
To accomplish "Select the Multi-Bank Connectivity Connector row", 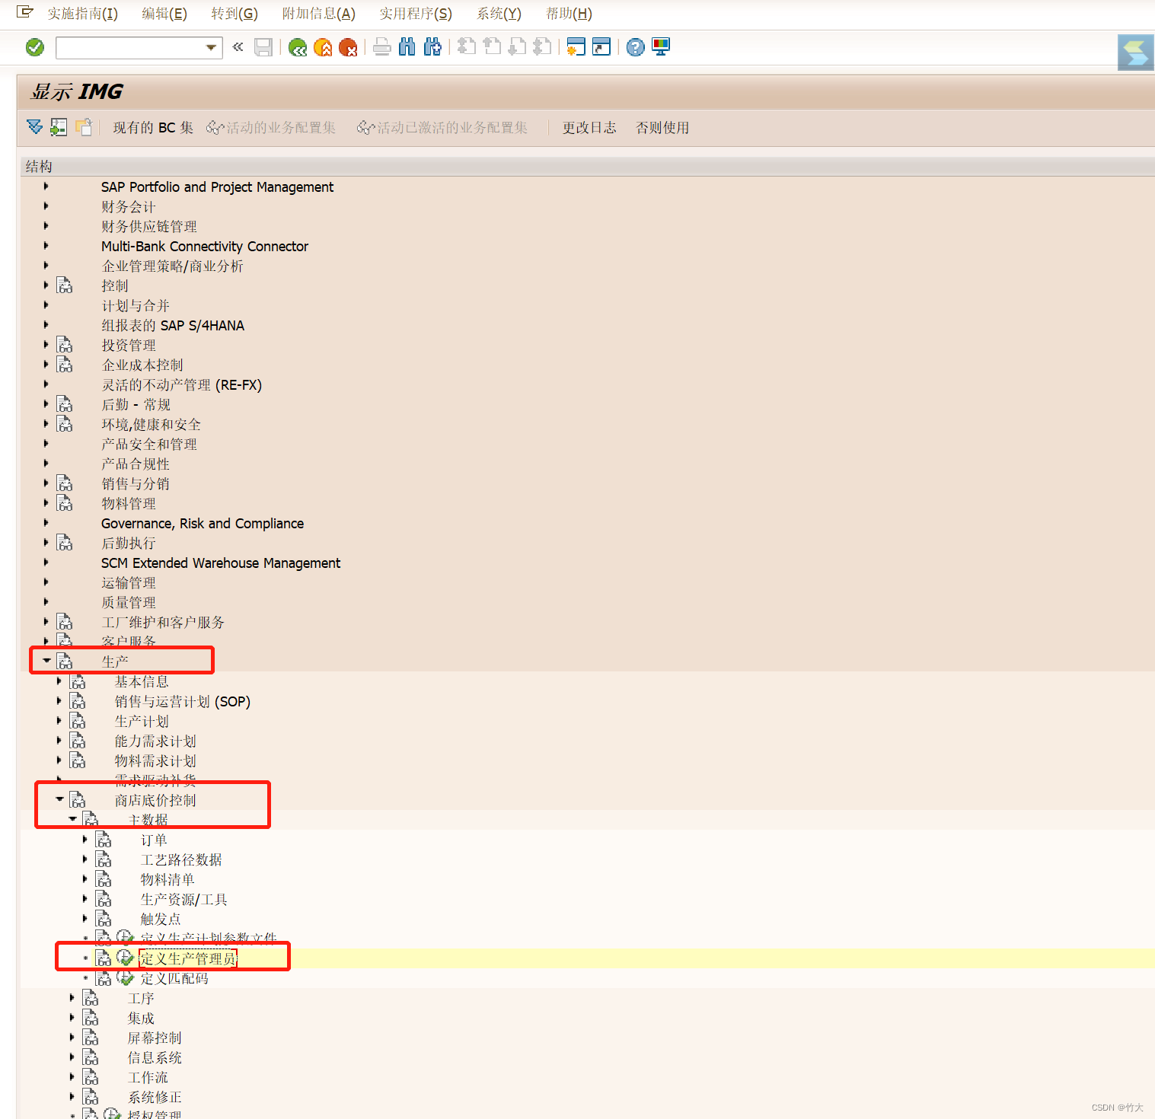I will (x=205, y=247).
